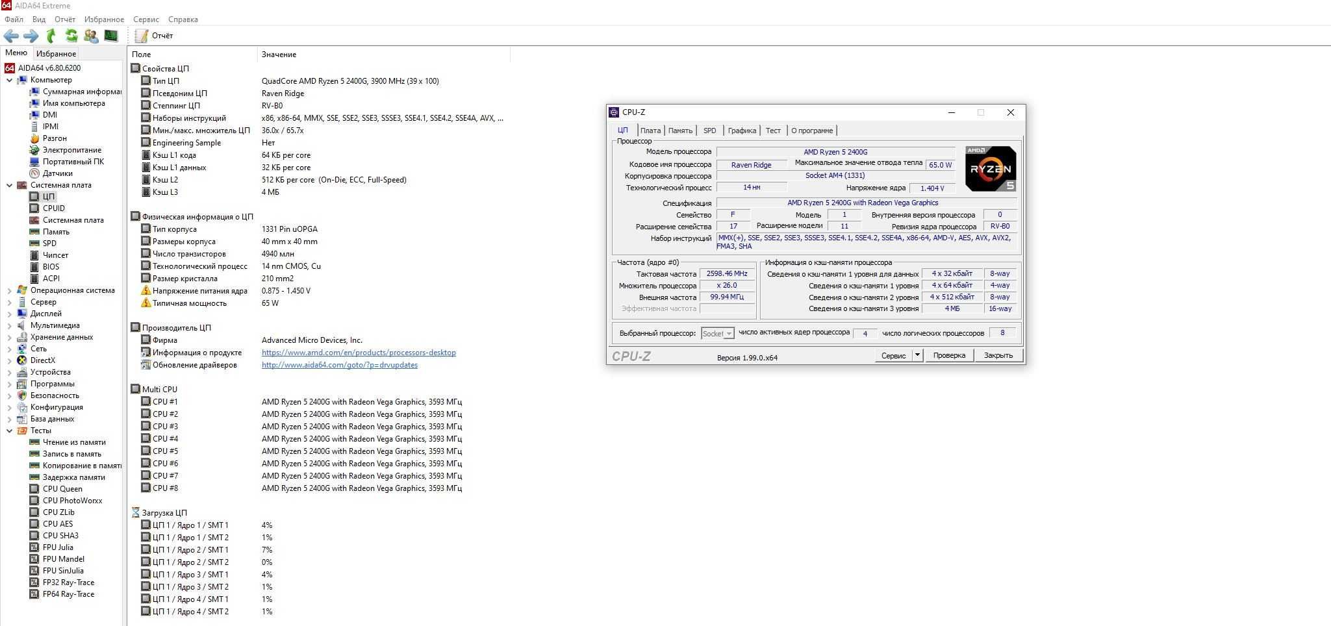Open the Отчёт menu in the menu bar

point(65,19)
